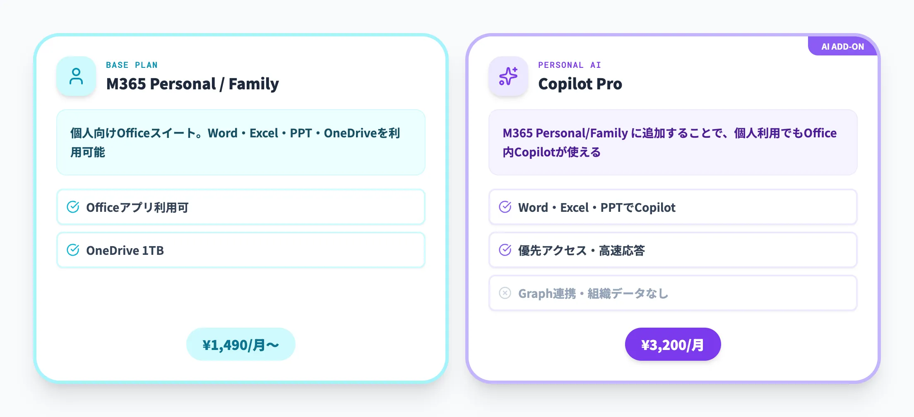The height and width of the screenshot is (417, 914).
Task: Select the Officeアプリ利用可 feature row
Action: [x=241, y=207]
